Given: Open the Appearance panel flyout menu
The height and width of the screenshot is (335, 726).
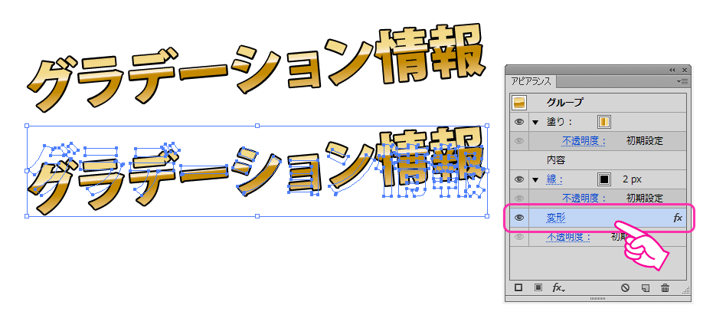Looking at the screenshot, I should (682, 80).
